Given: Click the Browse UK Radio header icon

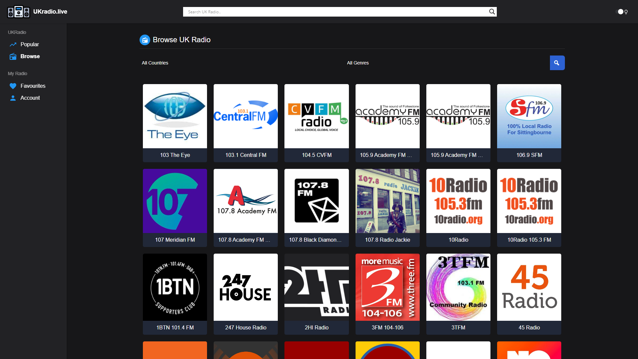Looking at the screenshot, I should pos(145,40).
